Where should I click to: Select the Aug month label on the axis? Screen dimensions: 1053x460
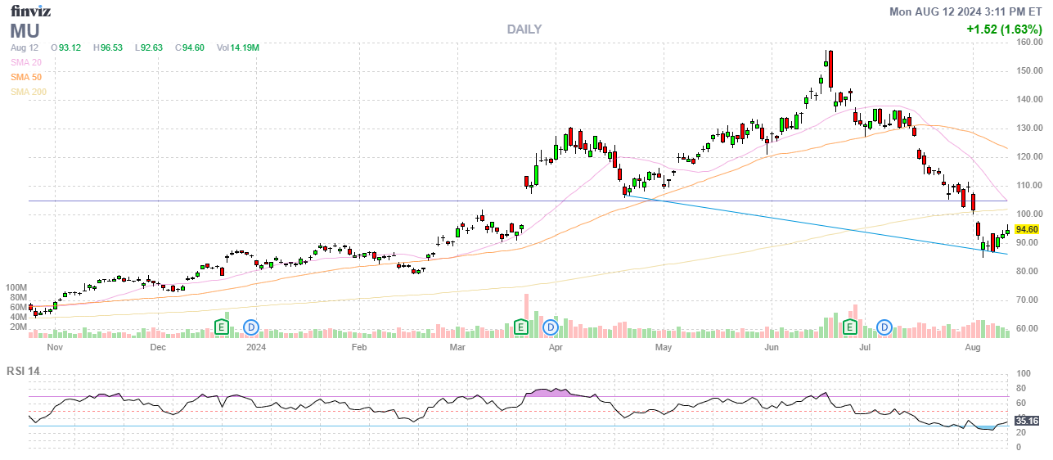[x=972, y=347]
